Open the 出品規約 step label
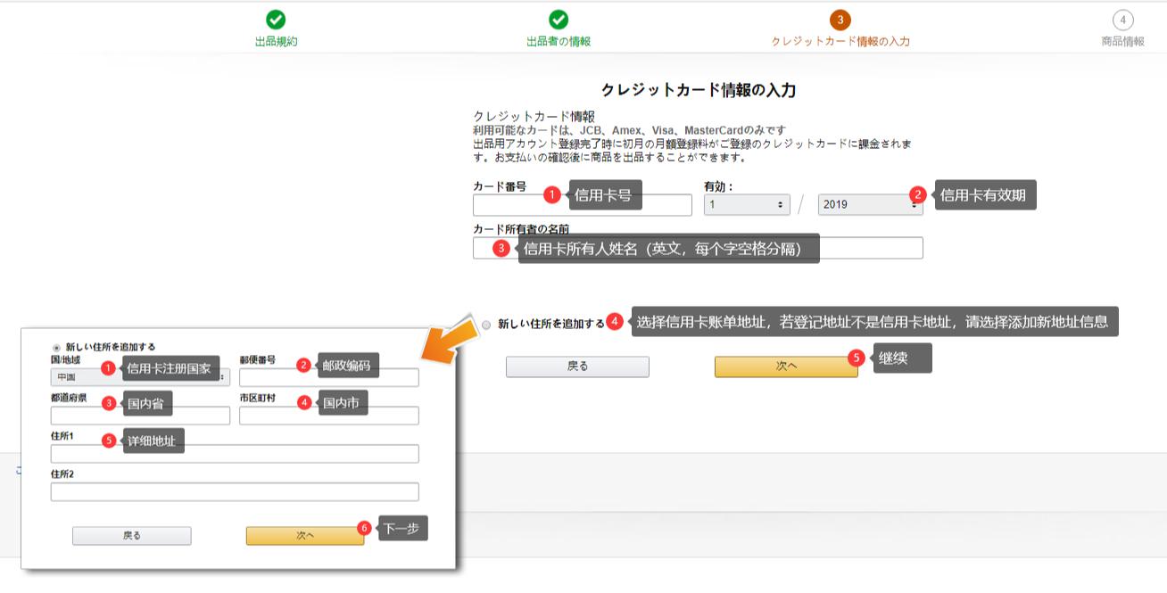The image size is (1167, 593). pyautogui.click(x=277, y=41)
